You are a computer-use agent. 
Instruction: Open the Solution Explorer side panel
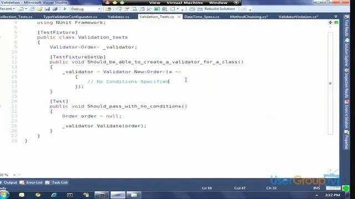point(347,53)
